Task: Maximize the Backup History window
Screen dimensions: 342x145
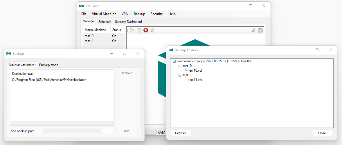Action: click(x=317, y=50)
